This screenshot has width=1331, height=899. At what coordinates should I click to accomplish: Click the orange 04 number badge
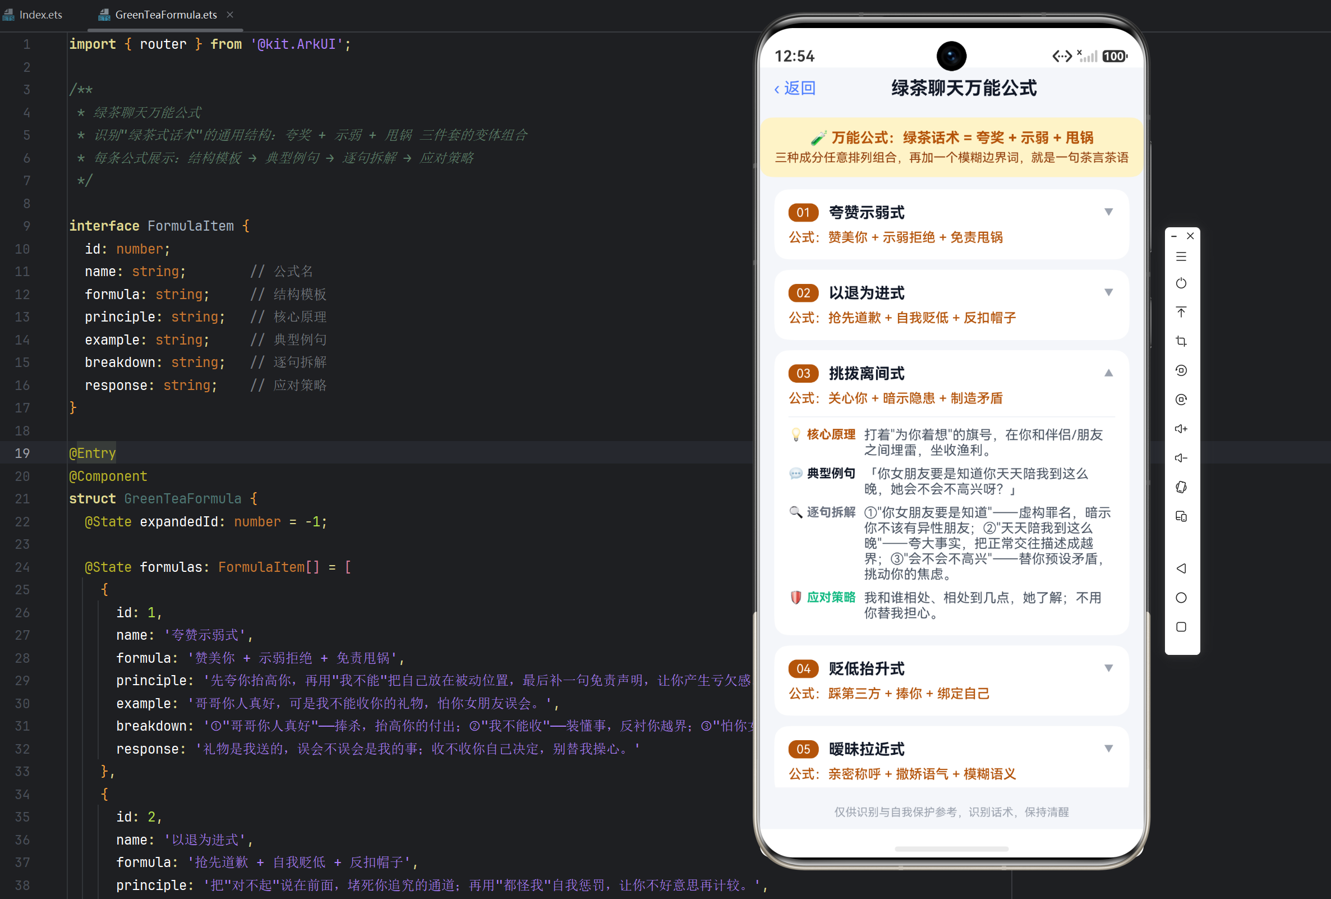coord(803,669)
